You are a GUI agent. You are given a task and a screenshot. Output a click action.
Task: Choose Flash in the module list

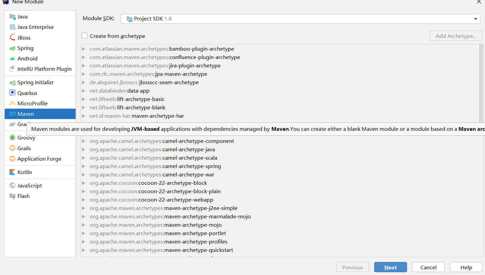[40, 196]
